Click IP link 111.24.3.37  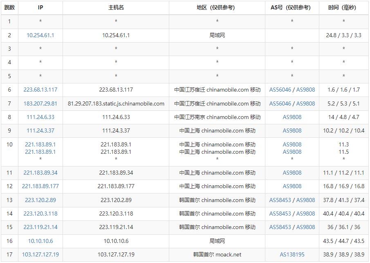coord(40,130)
